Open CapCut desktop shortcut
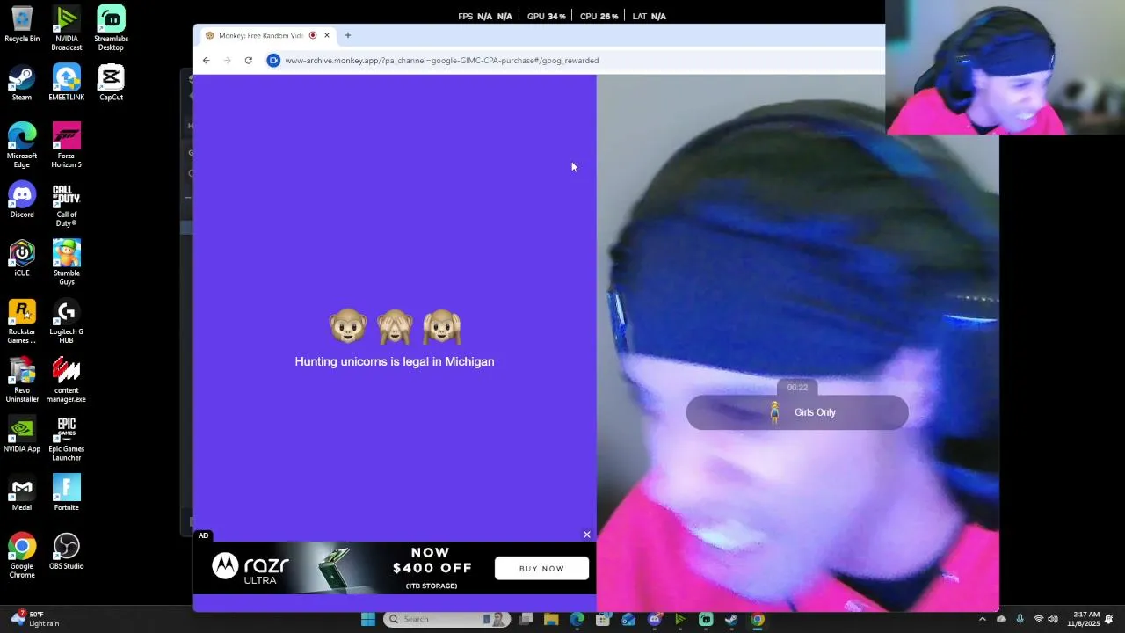Screen dimensions: 1125x633 [111, 83]
